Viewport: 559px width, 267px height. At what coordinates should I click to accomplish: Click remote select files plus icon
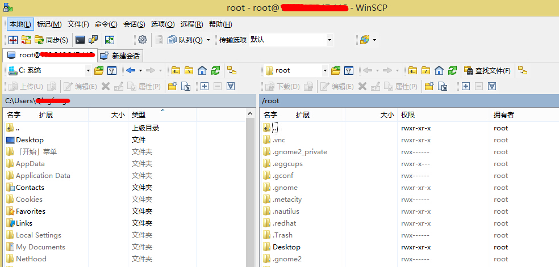point(466,86)
